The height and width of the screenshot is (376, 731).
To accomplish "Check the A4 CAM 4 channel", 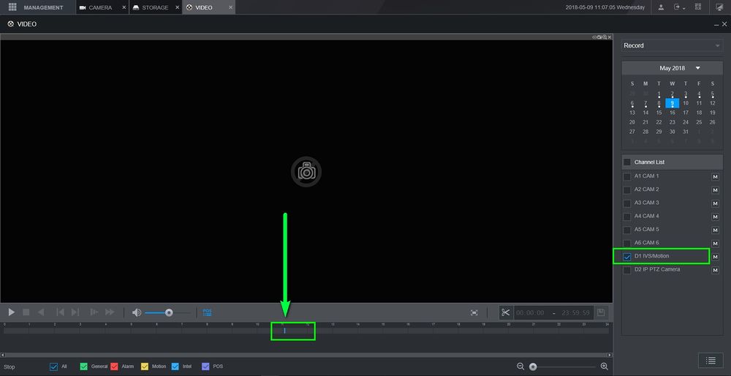I will point(627,217).
